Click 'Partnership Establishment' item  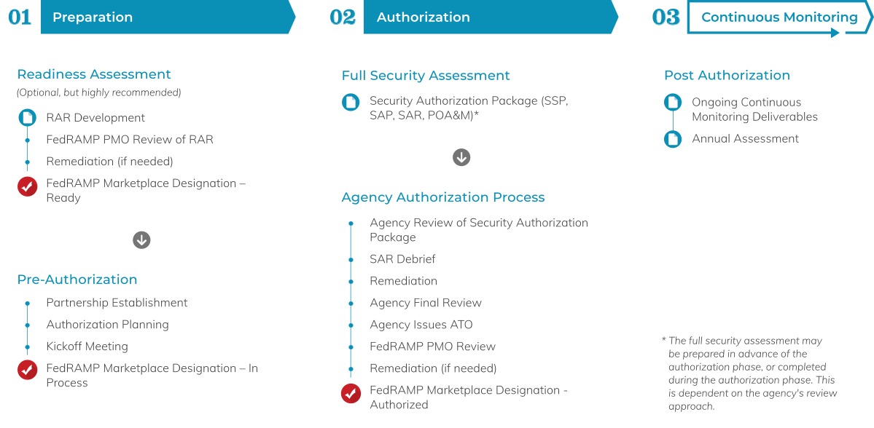(117, 303)
